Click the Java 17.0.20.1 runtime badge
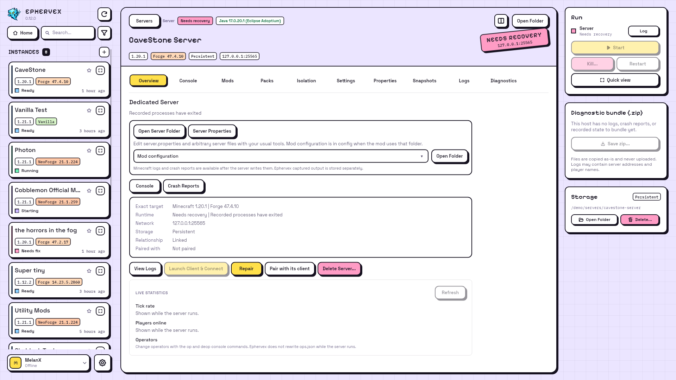The height and width of the screenshot is (380, 676). tap(250, 21)
